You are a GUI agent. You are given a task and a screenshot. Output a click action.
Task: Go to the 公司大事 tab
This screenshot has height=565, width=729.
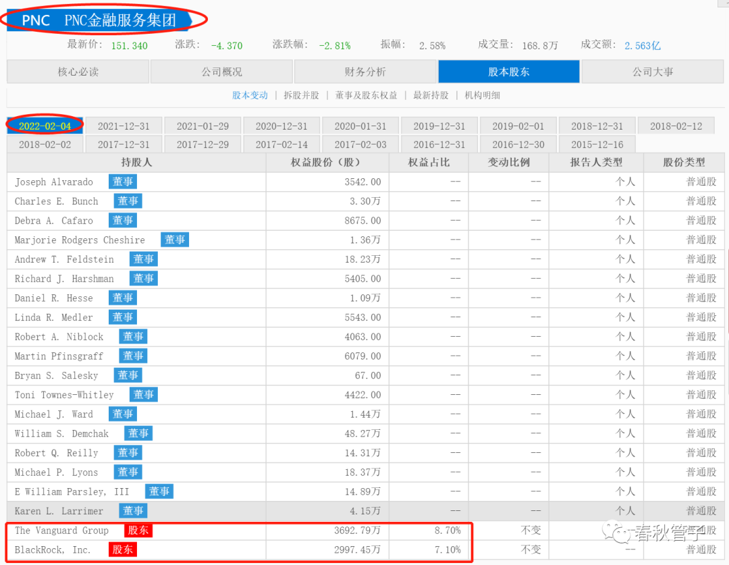coord(653,72)
